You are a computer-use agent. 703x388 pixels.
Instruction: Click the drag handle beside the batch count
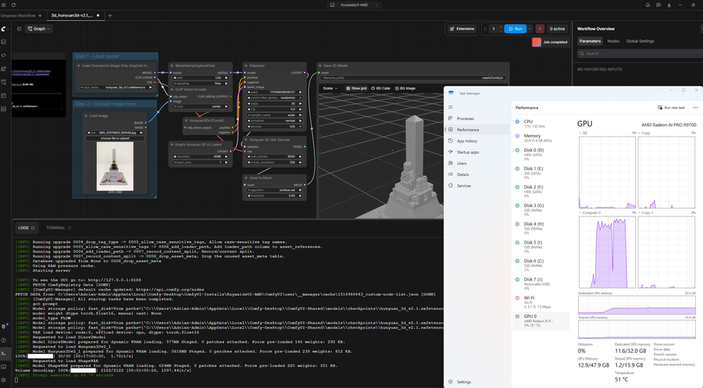click(x=485, y=29)
